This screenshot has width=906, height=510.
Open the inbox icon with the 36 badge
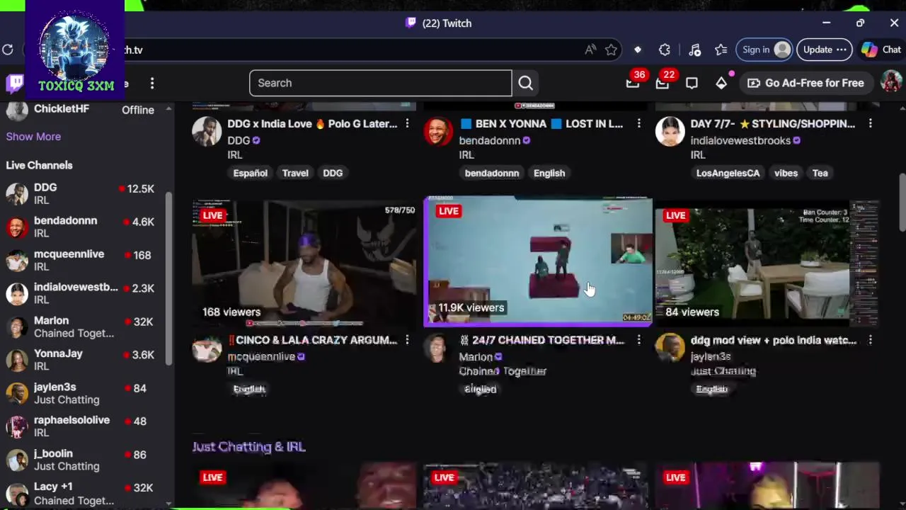click(633, 83)
